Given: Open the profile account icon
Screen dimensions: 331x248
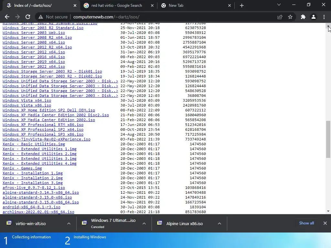Looking at the screenshot, I should pos(314,17).
